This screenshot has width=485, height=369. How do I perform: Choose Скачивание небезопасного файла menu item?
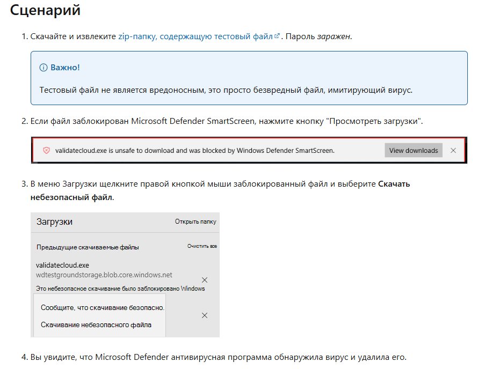pos(96,325)
